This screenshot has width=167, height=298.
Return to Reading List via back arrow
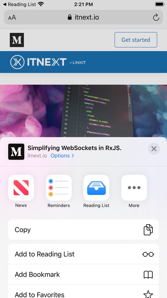pos(19,4)
